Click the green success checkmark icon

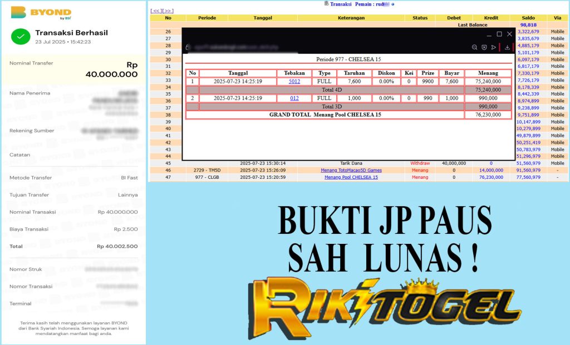[21, 37]
